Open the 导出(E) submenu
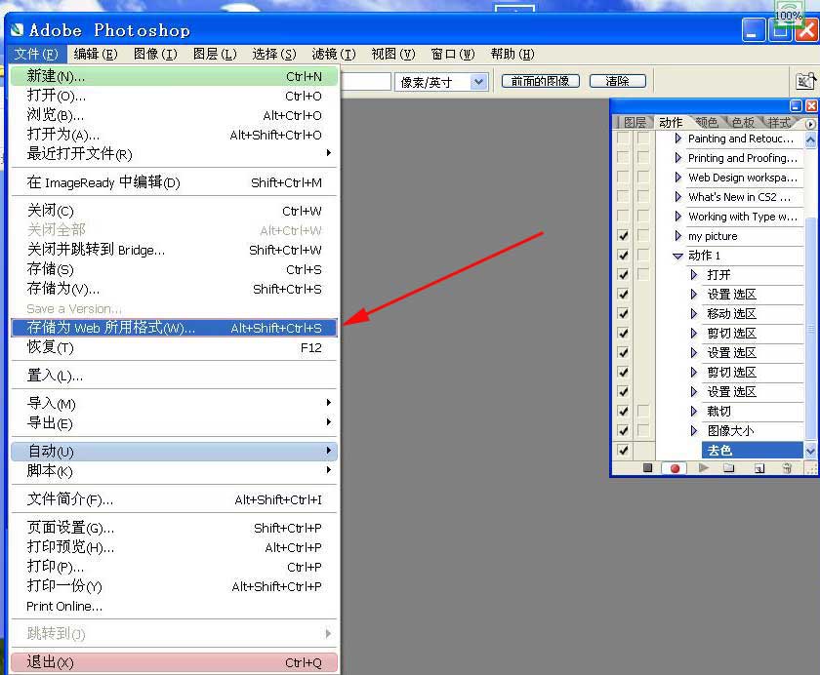The width and height of the screenshot is (820, 675). tap(174, 422)
